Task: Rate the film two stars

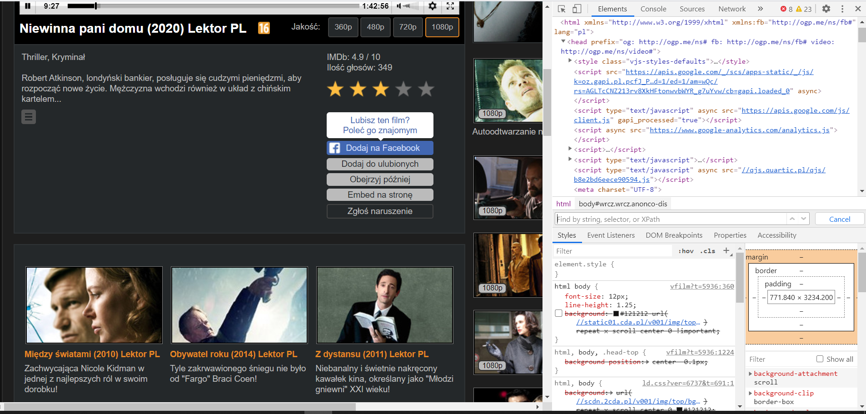Action: point(358,89)
